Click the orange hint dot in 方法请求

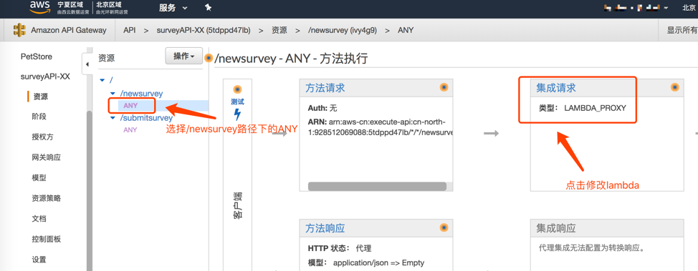(444, 87)
